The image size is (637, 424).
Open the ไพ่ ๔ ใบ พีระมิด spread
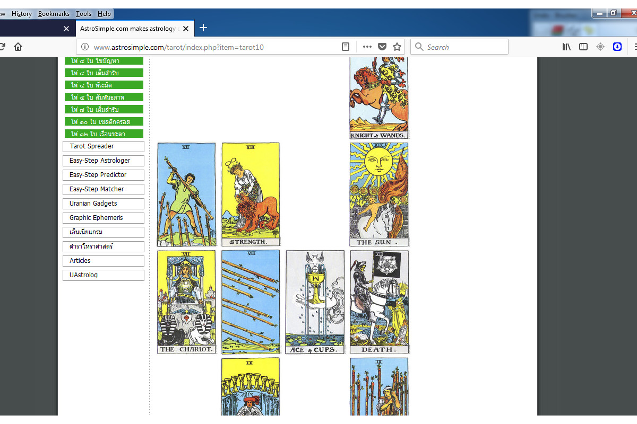tap(104, 85)
